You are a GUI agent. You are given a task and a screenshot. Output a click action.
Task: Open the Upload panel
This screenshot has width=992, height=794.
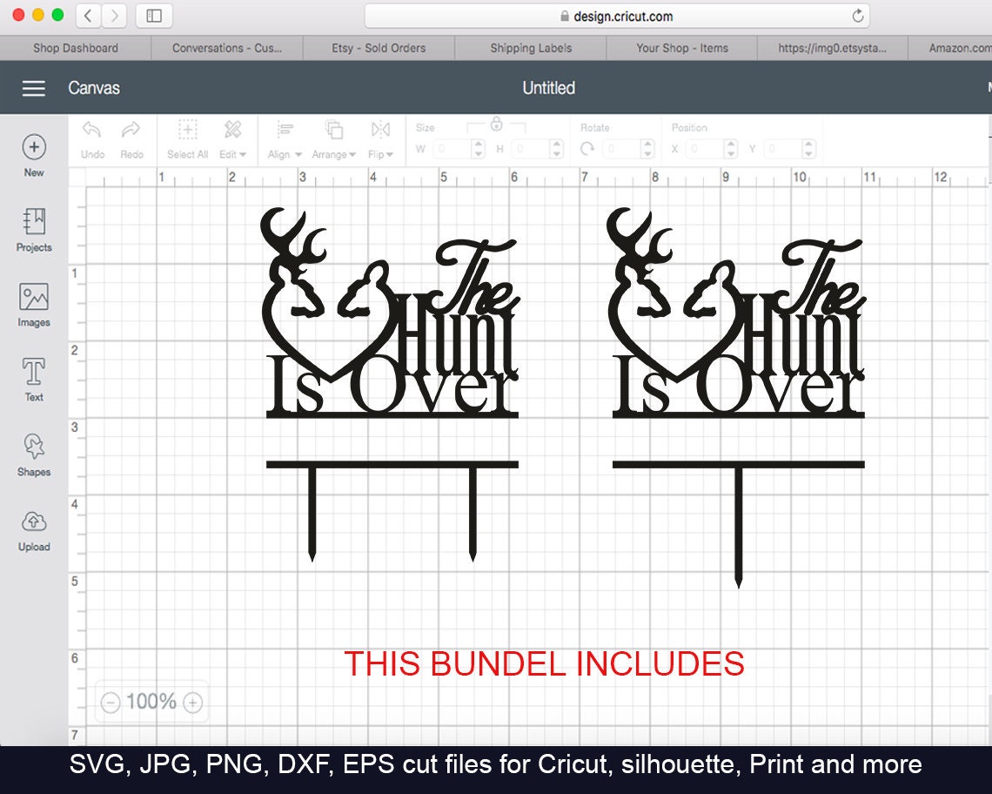pos(34,528)
